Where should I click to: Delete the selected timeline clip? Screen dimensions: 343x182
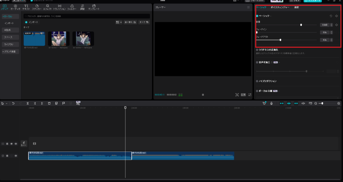[49, 103]
